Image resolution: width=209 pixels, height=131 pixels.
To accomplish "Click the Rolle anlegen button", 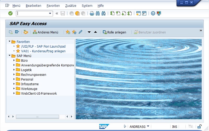I will (114, 32).
